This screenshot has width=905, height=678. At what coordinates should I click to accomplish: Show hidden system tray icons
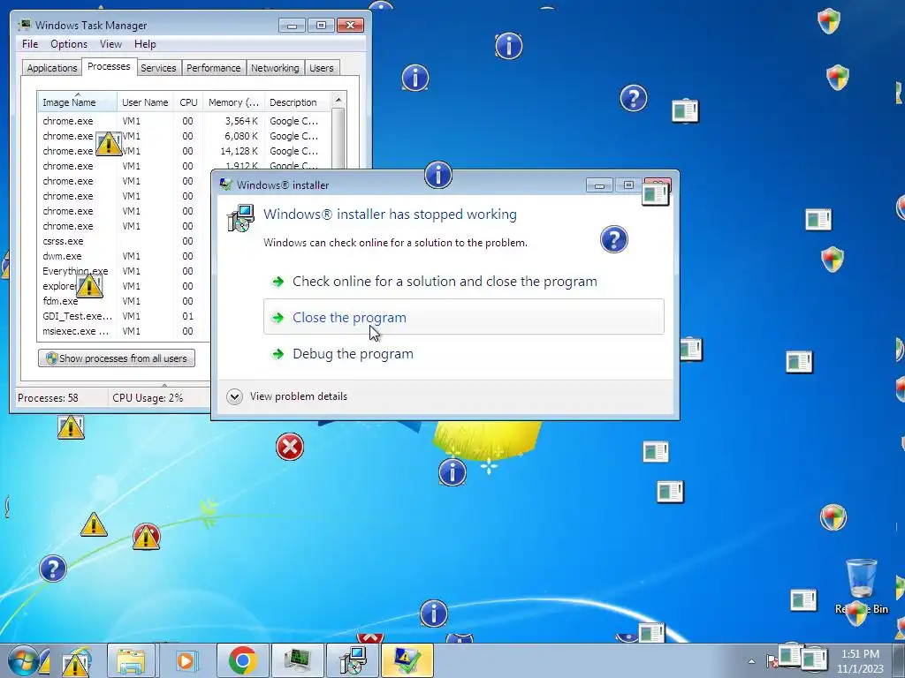coord(751,661)
